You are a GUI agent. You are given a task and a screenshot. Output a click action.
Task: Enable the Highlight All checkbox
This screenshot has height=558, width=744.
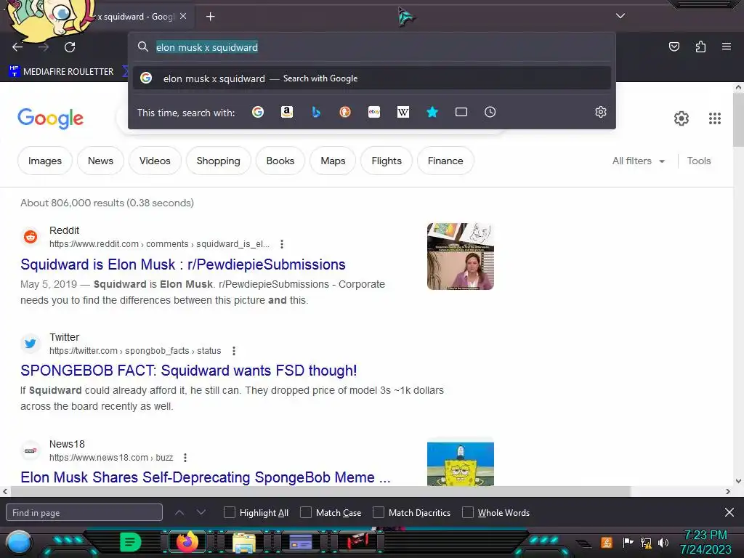230,512
